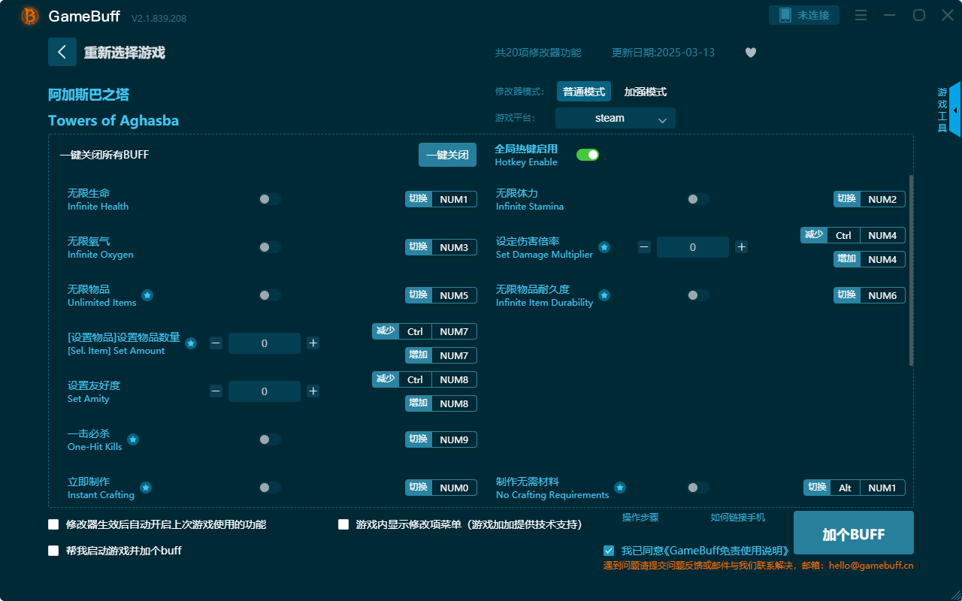
Task: Check 帮我启动游戏并加个buff checkbox
Action: (x=53, y=551)
